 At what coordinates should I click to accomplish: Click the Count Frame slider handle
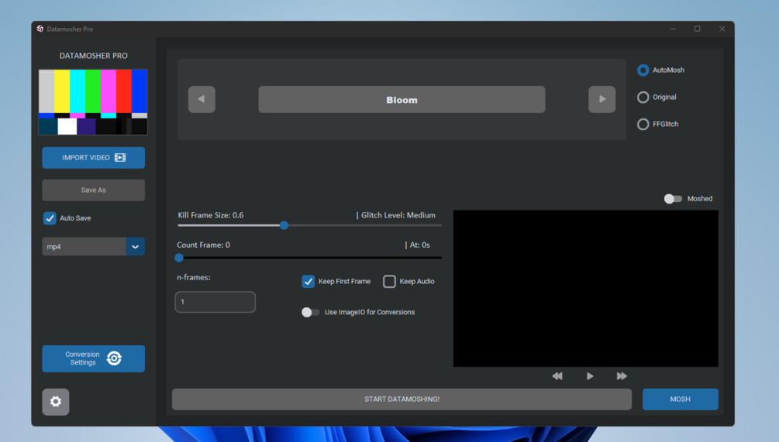click(x=179, y=258)
